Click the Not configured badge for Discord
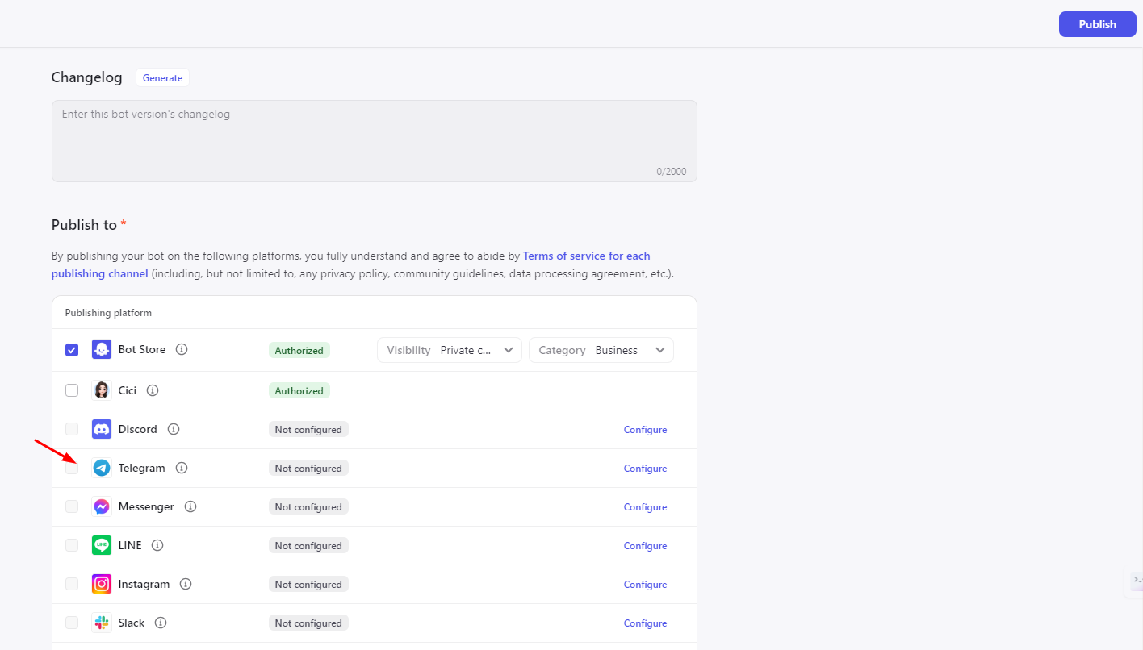The image size is (1143, 650). (308, 430)
